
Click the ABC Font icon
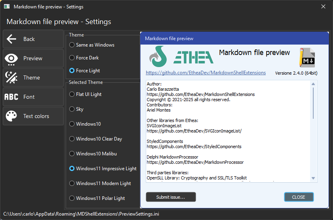coord(11,97)
